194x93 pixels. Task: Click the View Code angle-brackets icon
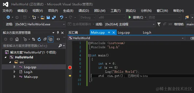coord(58,39)
